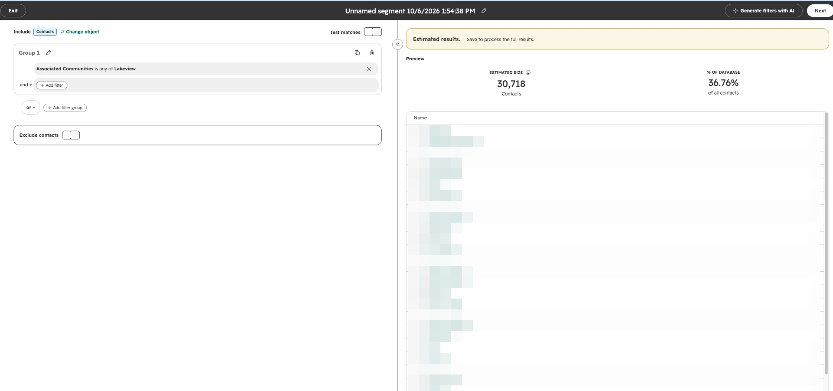Click the Change object link
The height and width of the screenshot is (391, 833).
[x=80, y=32]
